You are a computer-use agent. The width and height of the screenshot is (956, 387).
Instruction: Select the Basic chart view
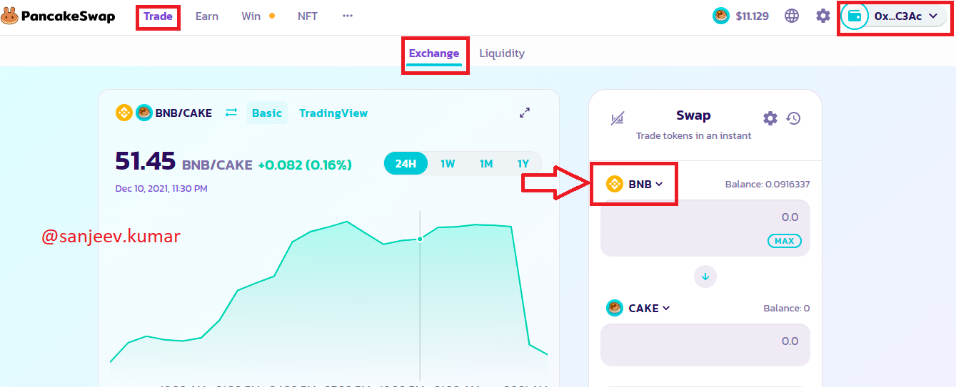(267, 113)
